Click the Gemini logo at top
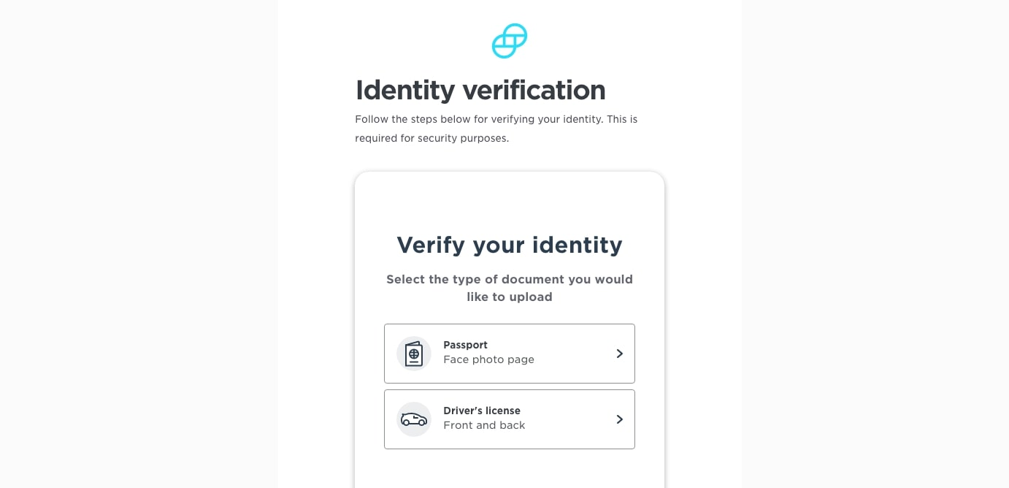 coord(509,41)
